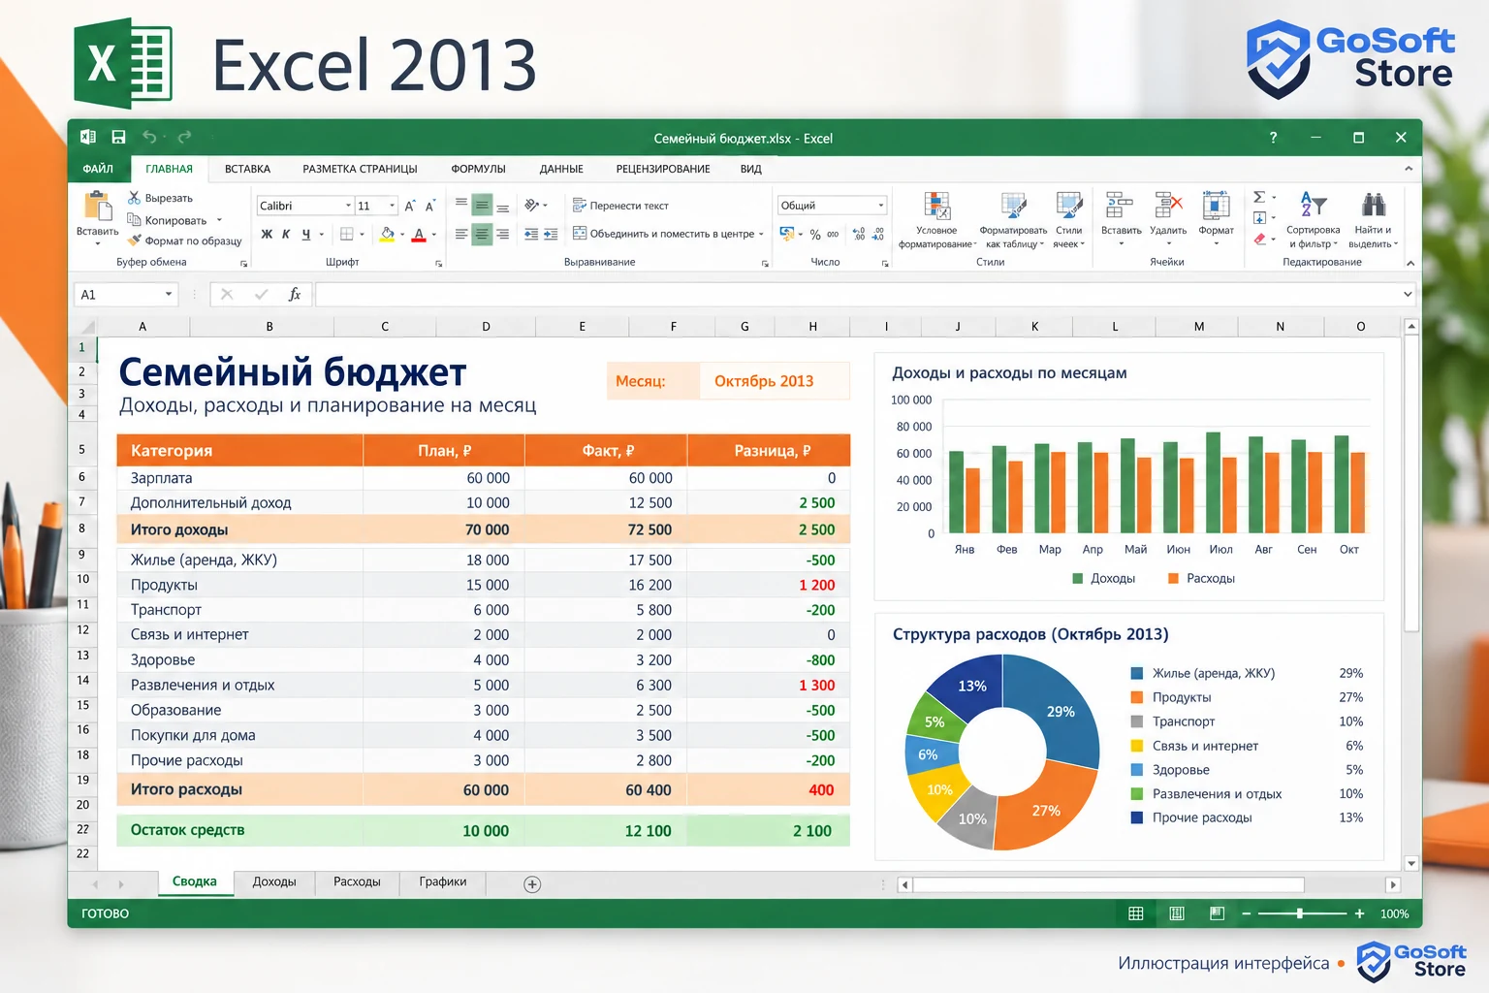The width and height of the screenshot is (1489, 993).
Task: Click the increase indent icon
Action: pos(551,234)
